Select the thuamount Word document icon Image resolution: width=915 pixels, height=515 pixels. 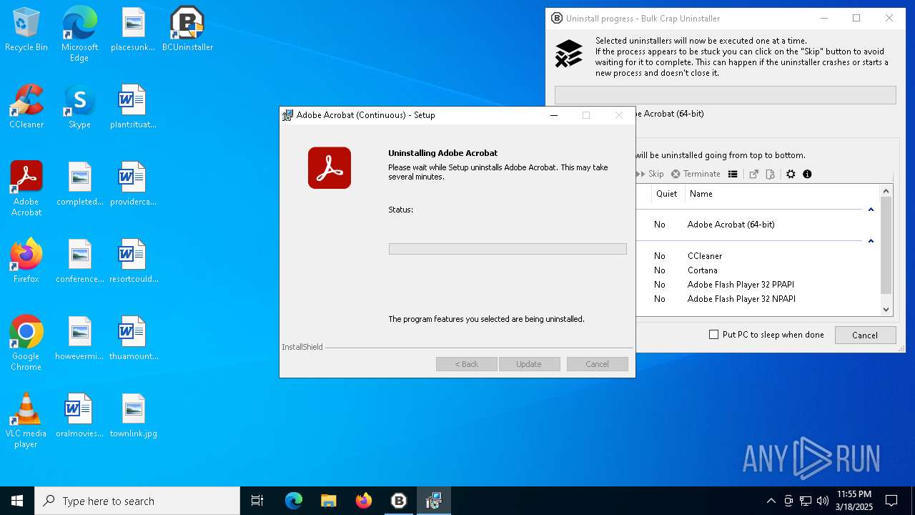[x=134, y=339]
